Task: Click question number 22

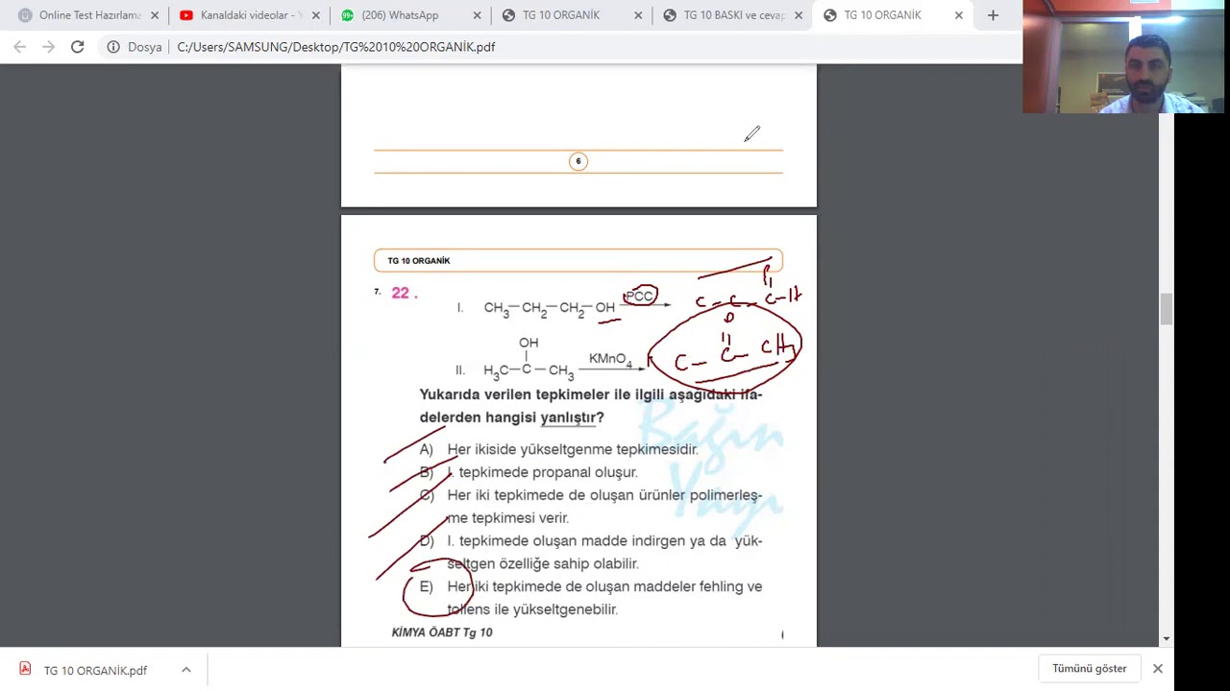Action: (404, 293)
